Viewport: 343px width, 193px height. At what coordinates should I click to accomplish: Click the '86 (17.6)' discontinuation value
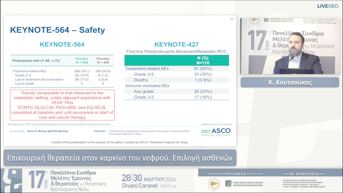82,79
